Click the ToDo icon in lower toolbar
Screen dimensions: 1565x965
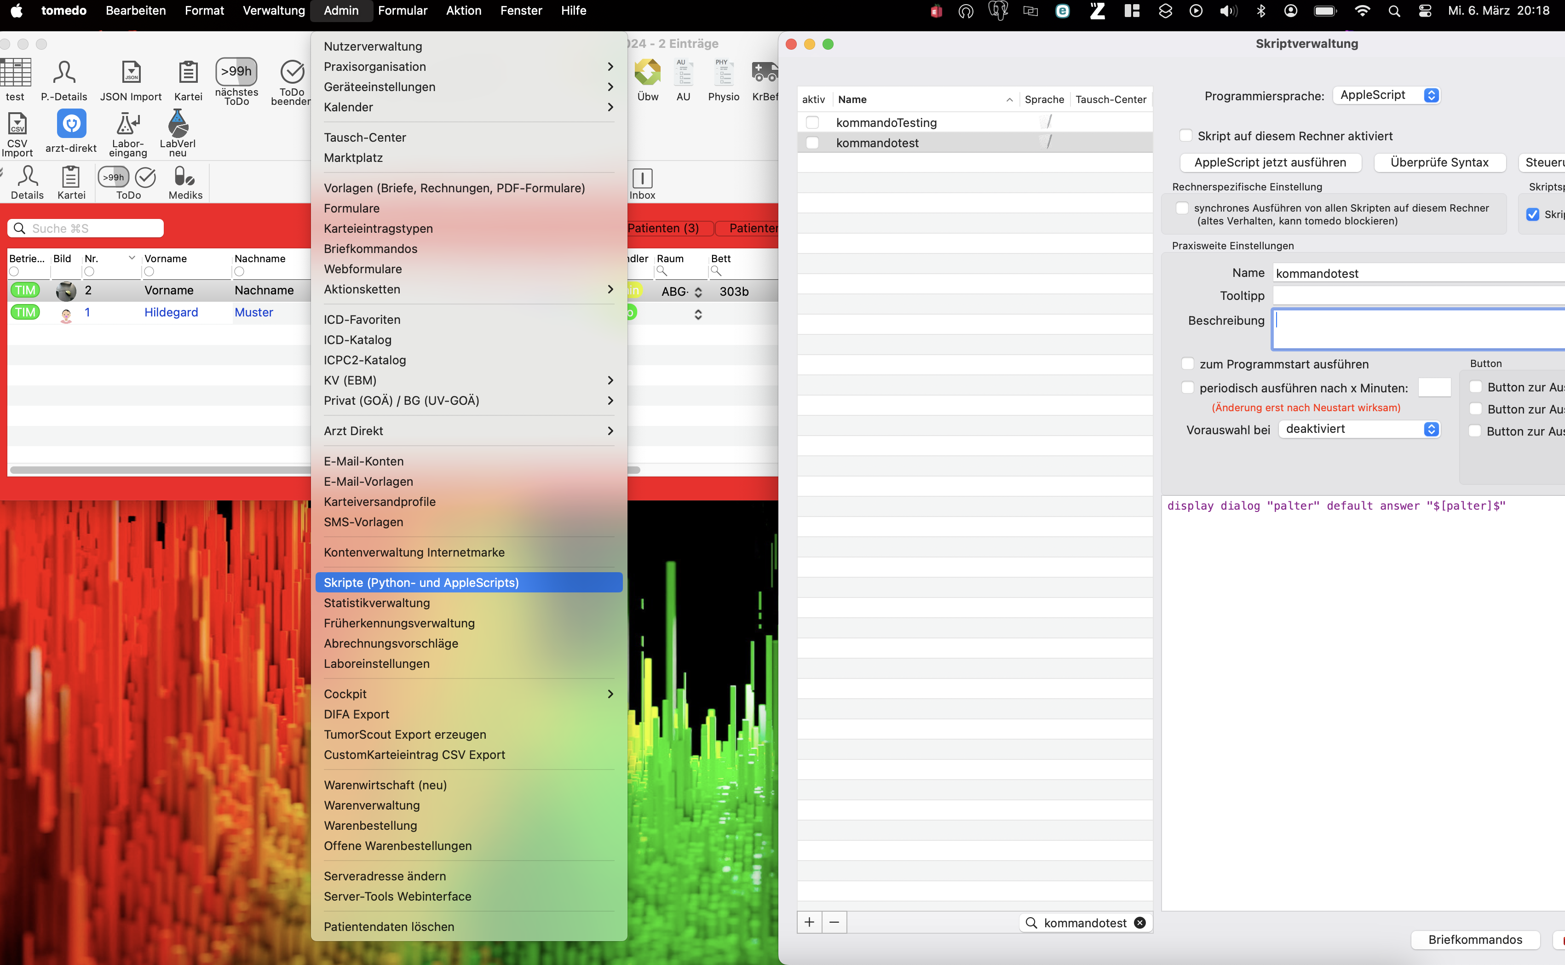pos(127,183)
